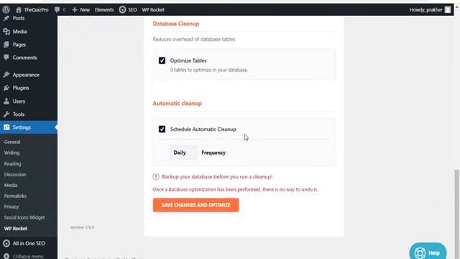This screenshot has width=460, height=259.
Task: Open All in One SEO admin bar icon
Action: click(x=122, y=9)
